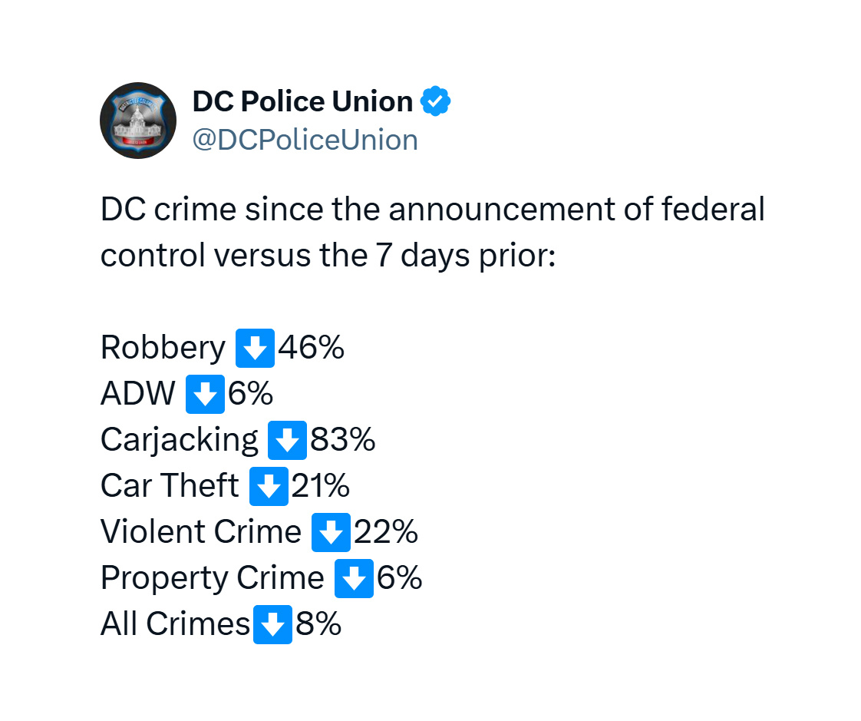861x721 pixels.
Task: Click the down arrow for Violent Crime
Action: [331, 533]
